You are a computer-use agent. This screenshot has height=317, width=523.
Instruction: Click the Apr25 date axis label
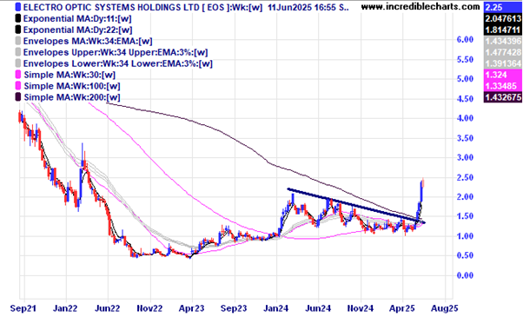click(x=402, y=308)
